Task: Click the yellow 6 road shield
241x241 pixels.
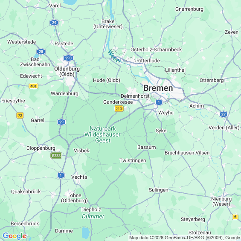Action: click(235, 217)
